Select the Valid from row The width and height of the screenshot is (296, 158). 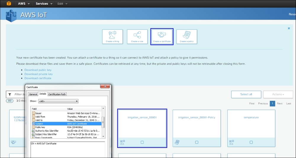(x=66, y=116)
